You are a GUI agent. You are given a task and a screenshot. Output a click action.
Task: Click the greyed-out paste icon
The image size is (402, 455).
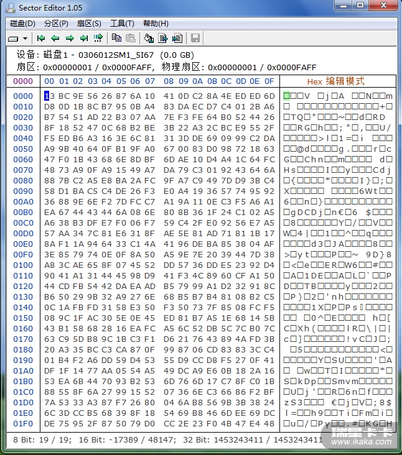click(131, 39)
